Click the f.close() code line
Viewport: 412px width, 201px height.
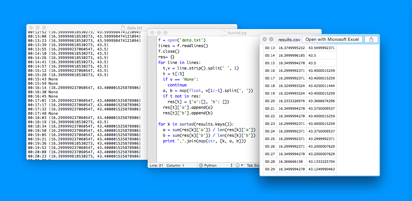169,51
